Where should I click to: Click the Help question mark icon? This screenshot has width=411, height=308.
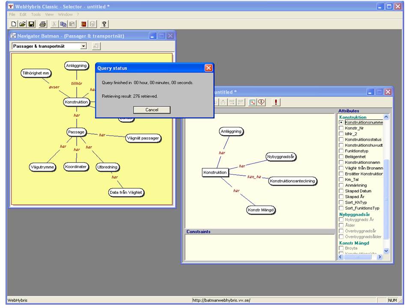click(104, 24)
